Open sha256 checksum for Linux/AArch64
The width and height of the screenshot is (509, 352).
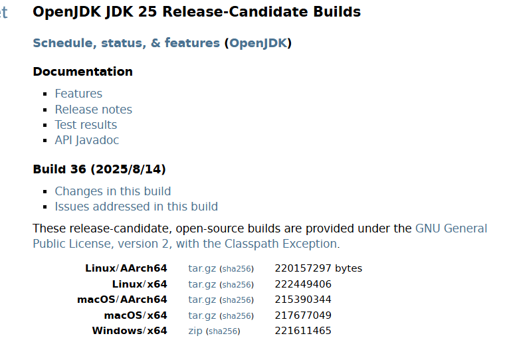point(237,269)
